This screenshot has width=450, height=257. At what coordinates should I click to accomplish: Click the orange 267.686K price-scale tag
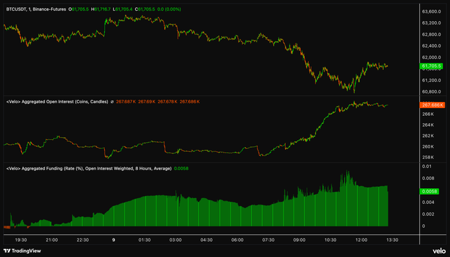432,105
